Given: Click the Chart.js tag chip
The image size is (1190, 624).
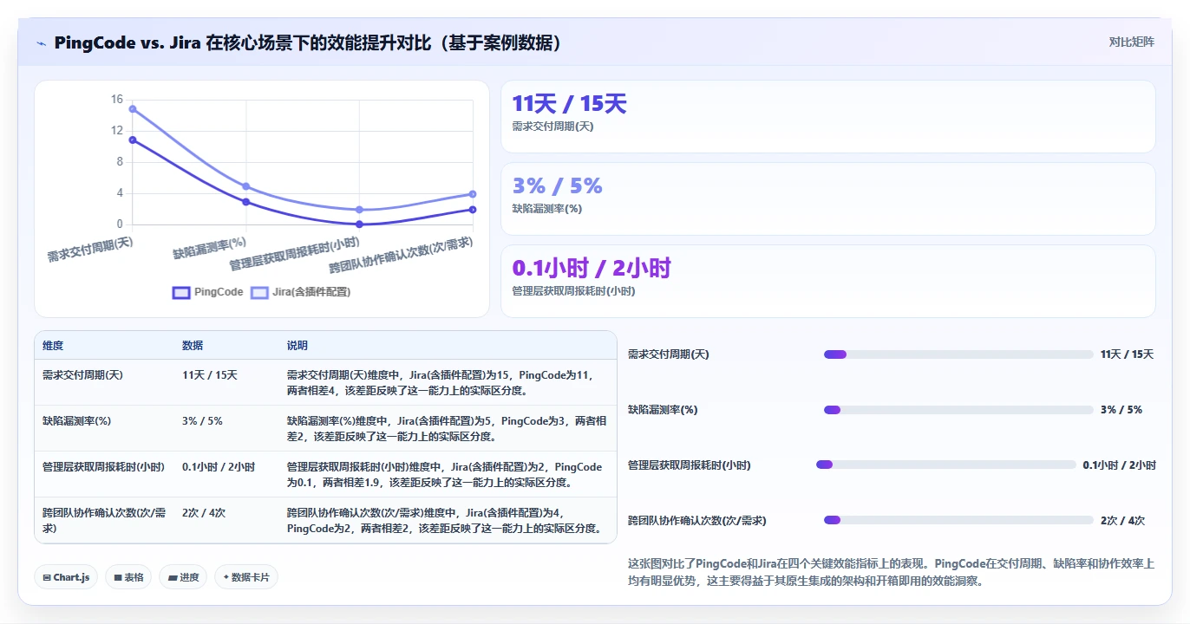Looking at the screenshot, I should tap(66, 577).
